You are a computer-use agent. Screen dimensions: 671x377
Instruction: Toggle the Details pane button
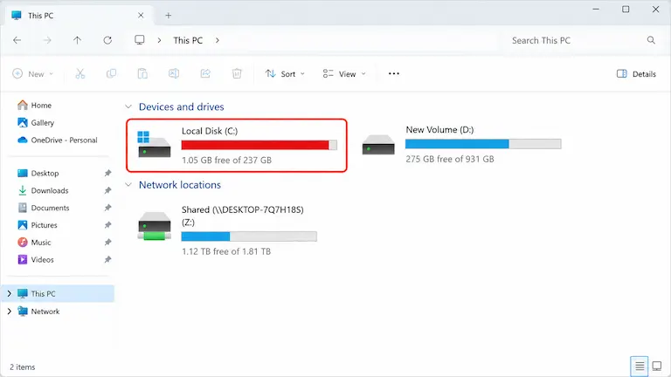tap(636, 73)
